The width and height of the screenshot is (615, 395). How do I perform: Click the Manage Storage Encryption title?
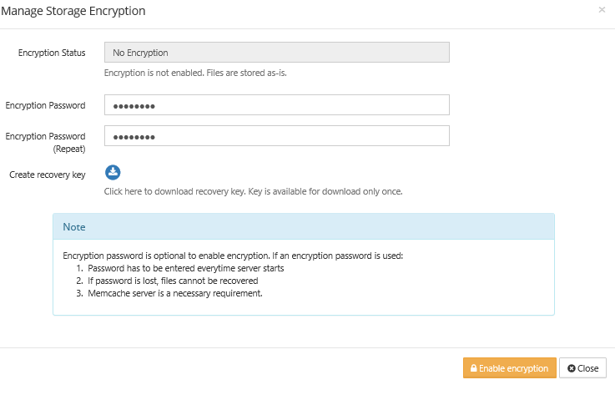73,11
